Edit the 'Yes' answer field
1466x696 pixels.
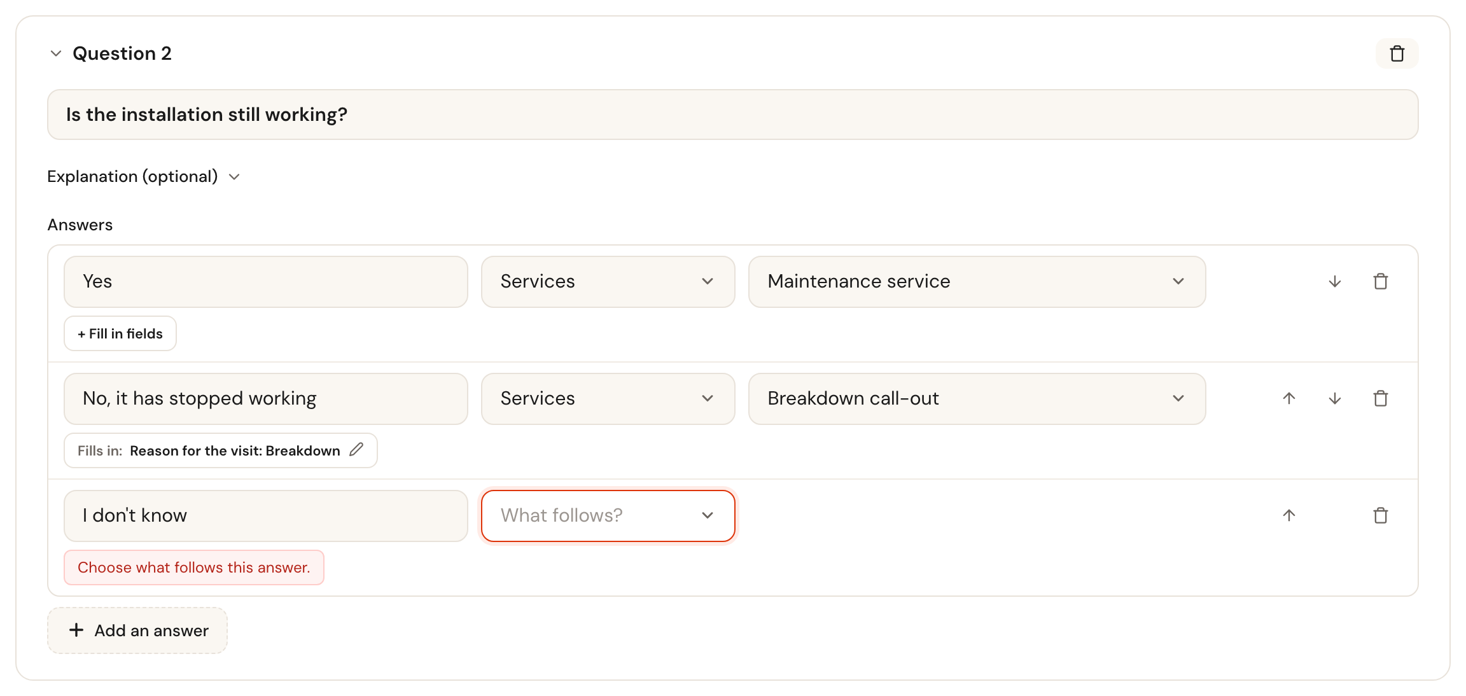266,282
